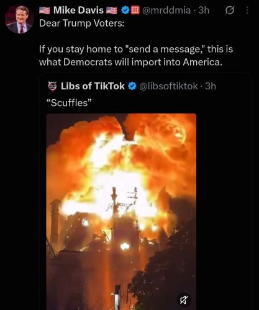The height and width of the screenshot is (310, 259).
Task: Unmute the video using the speaker icon
Action: (184, 300)
